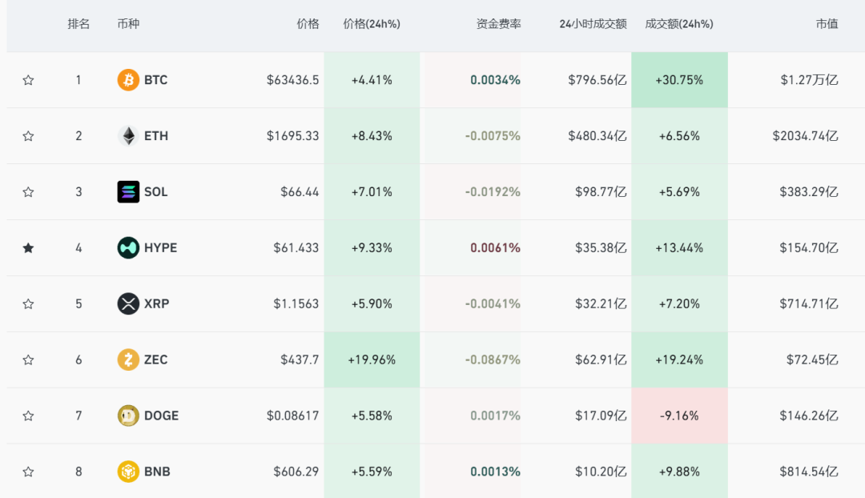865x498 pixels.
Task: Click the HYPE coin logo
Action: [128, 247]
